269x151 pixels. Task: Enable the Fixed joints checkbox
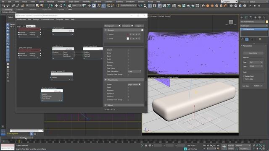click(x=128, y=88)
